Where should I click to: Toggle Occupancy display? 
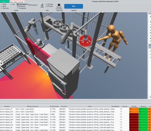(x=33, y=5)
